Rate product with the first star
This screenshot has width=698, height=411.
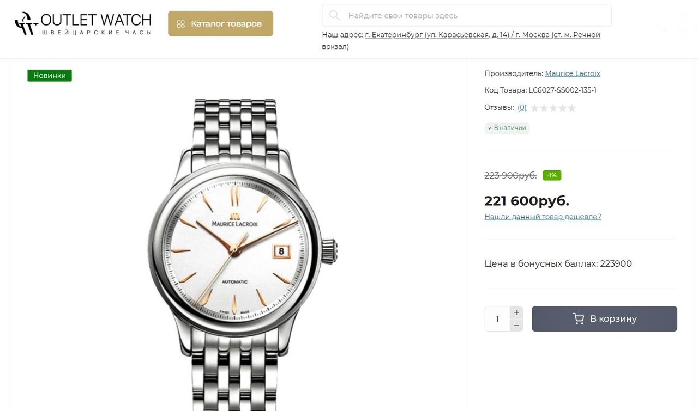point(535,108)
